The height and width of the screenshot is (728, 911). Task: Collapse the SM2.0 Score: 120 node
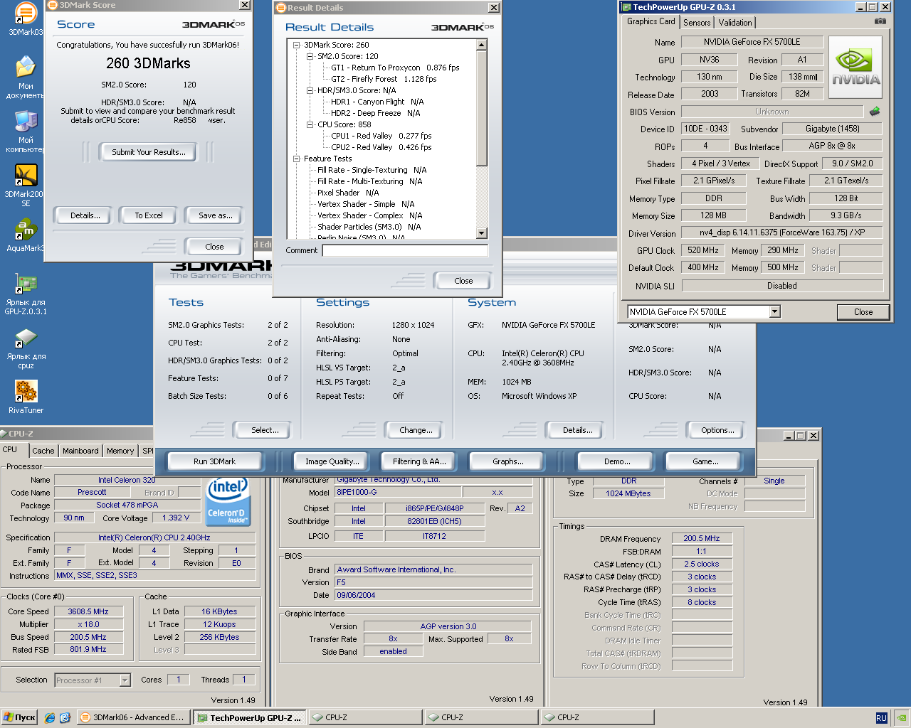(x=310, y=56)
